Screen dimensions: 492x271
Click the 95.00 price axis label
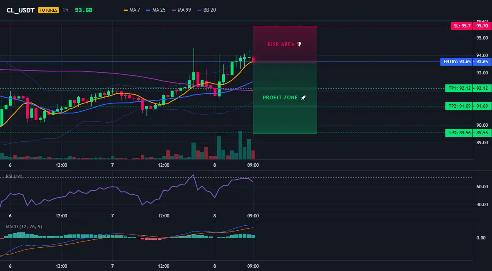click(482, 38)
